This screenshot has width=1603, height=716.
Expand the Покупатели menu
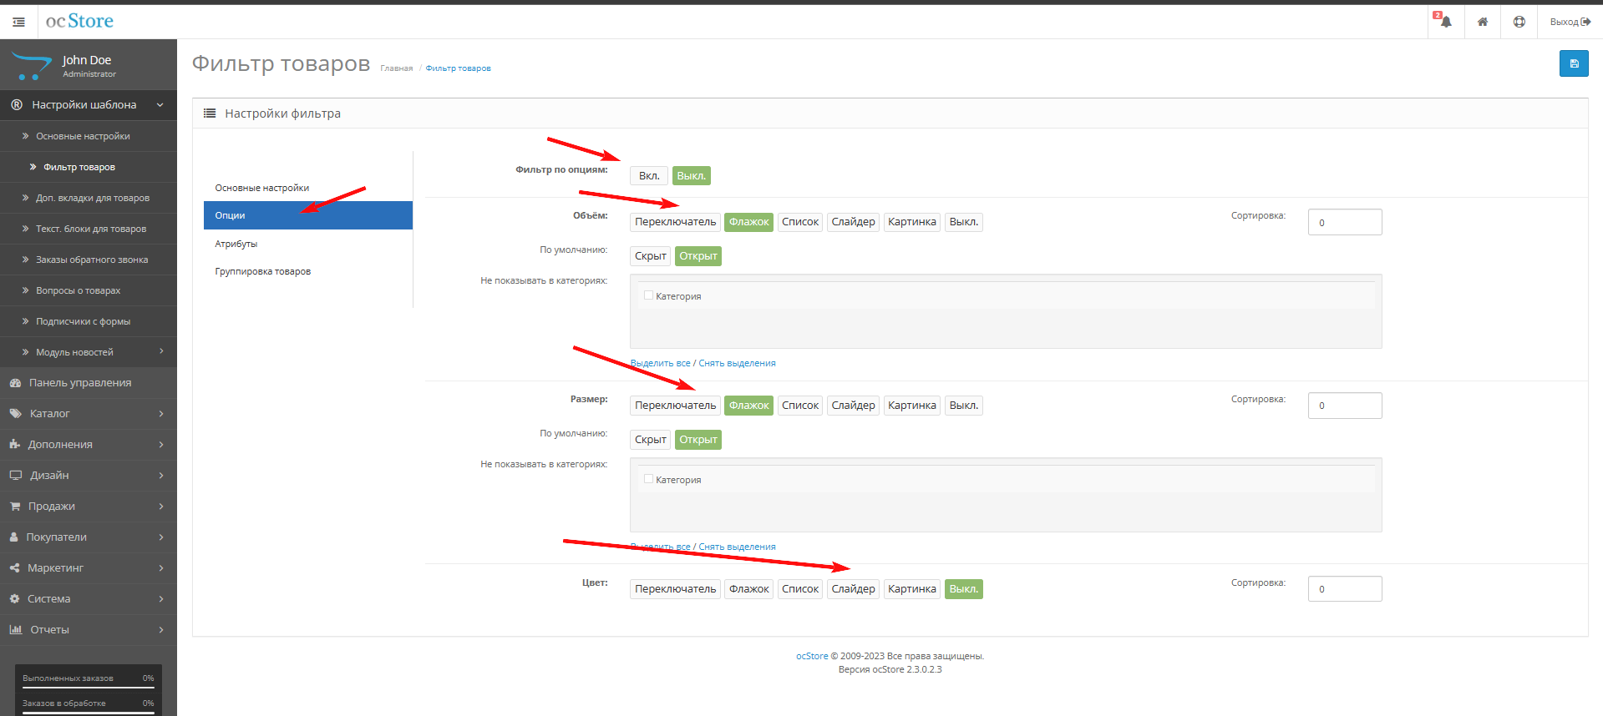(88, 537)
